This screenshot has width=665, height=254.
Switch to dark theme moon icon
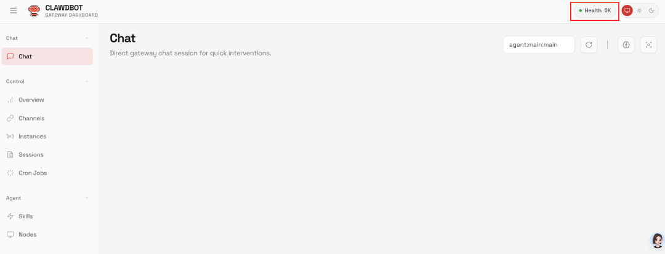(x=651, y=10)
